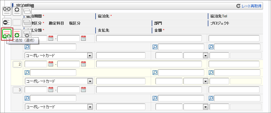The image size is (271, 113).
Task: Click the プロジェクト search icon in row 3
Action: click(211, 98)
